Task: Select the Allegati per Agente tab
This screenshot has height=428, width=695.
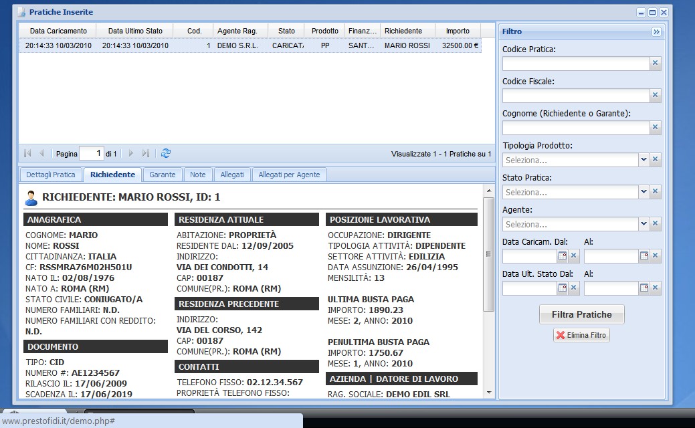Action: [x=289, y=175]
